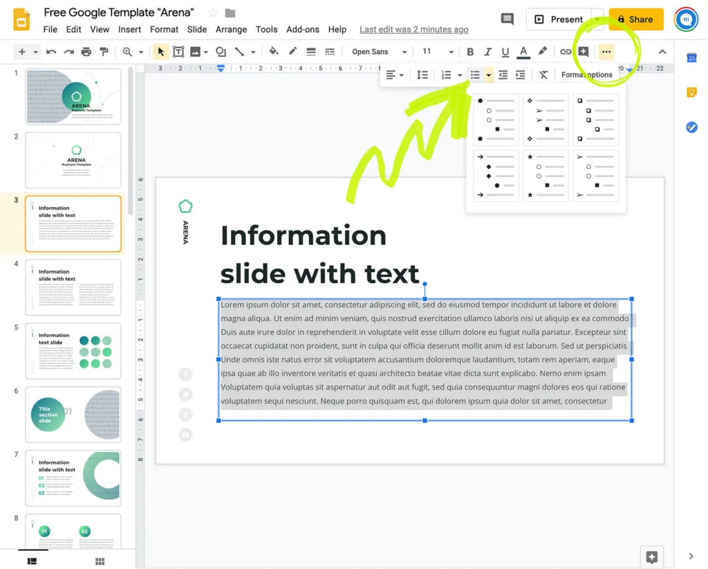Screen dimensions: 708x569
Task: Open the Open Sans font dropdown
Action: click(x=380, y=52)
